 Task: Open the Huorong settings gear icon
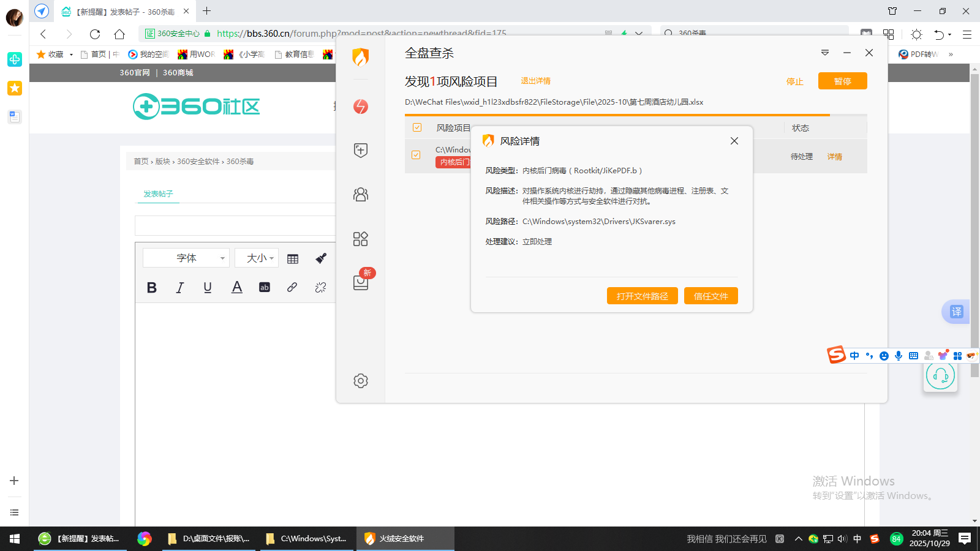click(361, 381)
